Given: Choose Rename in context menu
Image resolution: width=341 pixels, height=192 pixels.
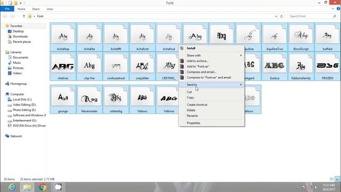Looking at the screenshot, I should [x=212, y=116].
